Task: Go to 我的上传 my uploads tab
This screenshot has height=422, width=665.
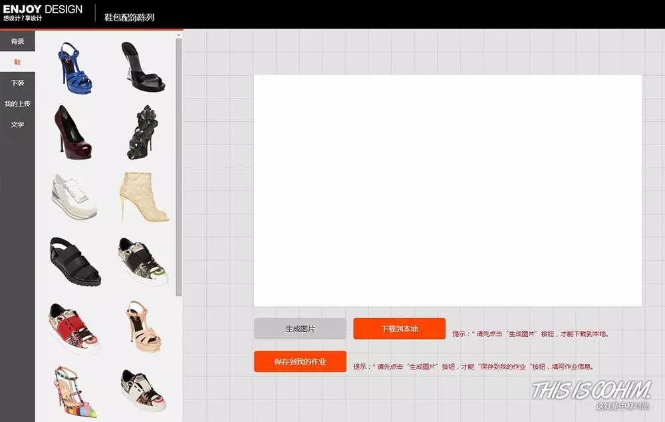Action: pos(17,104)
